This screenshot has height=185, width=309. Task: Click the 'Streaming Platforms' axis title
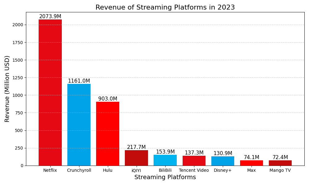click(165, 177)
